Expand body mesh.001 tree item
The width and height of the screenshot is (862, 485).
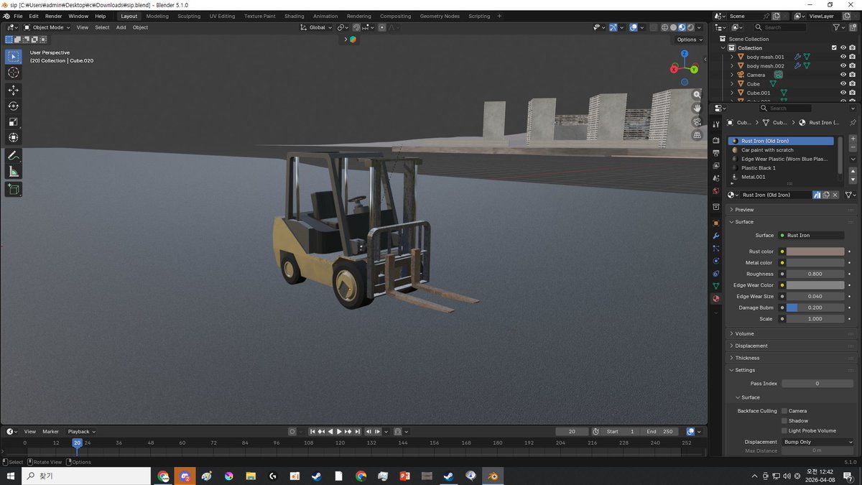(732, 57)
